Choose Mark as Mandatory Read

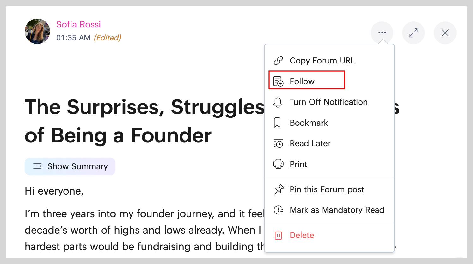click(x=337, y=210)
